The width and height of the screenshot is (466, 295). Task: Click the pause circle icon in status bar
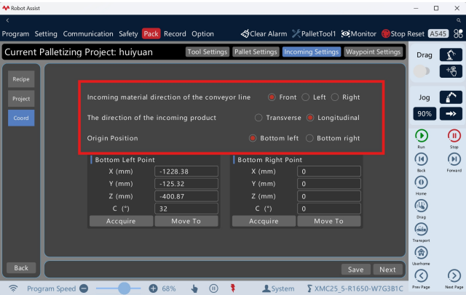click(213, 288)
